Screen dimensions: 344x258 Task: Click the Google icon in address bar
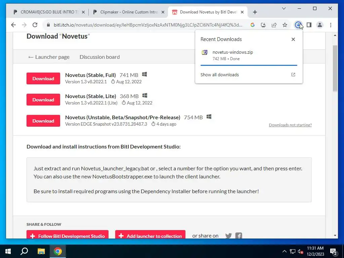[253, 25]
